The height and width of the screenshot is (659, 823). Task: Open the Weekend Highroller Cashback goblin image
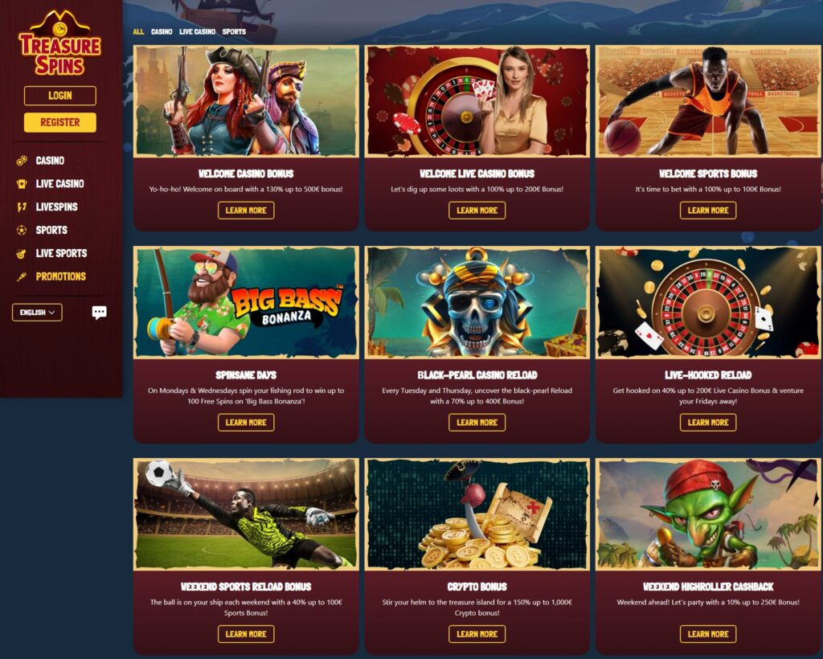tap(708, 514)
